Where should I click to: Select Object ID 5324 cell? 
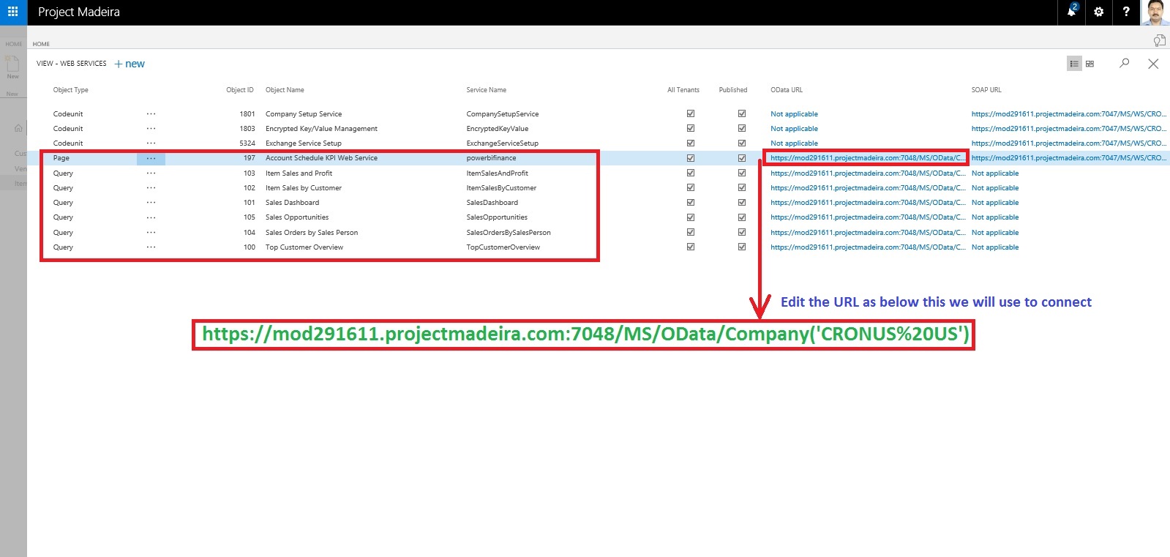(x=247, y=143)
